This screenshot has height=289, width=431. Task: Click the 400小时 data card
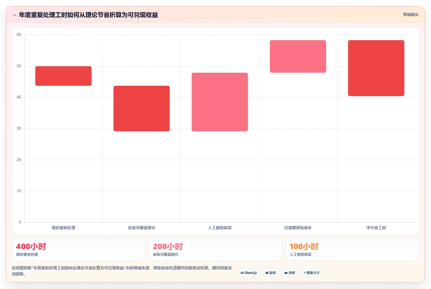tap(79, 249)
